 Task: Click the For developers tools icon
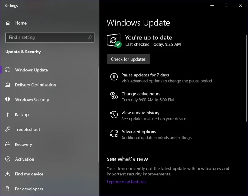(x=7, y=189)
